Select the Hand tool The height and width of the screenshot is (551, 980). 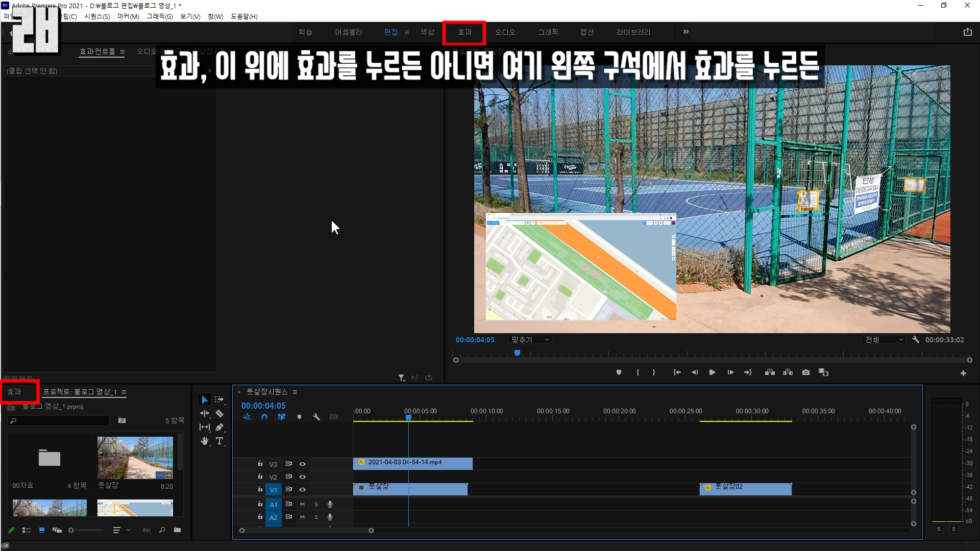point(205,441)
